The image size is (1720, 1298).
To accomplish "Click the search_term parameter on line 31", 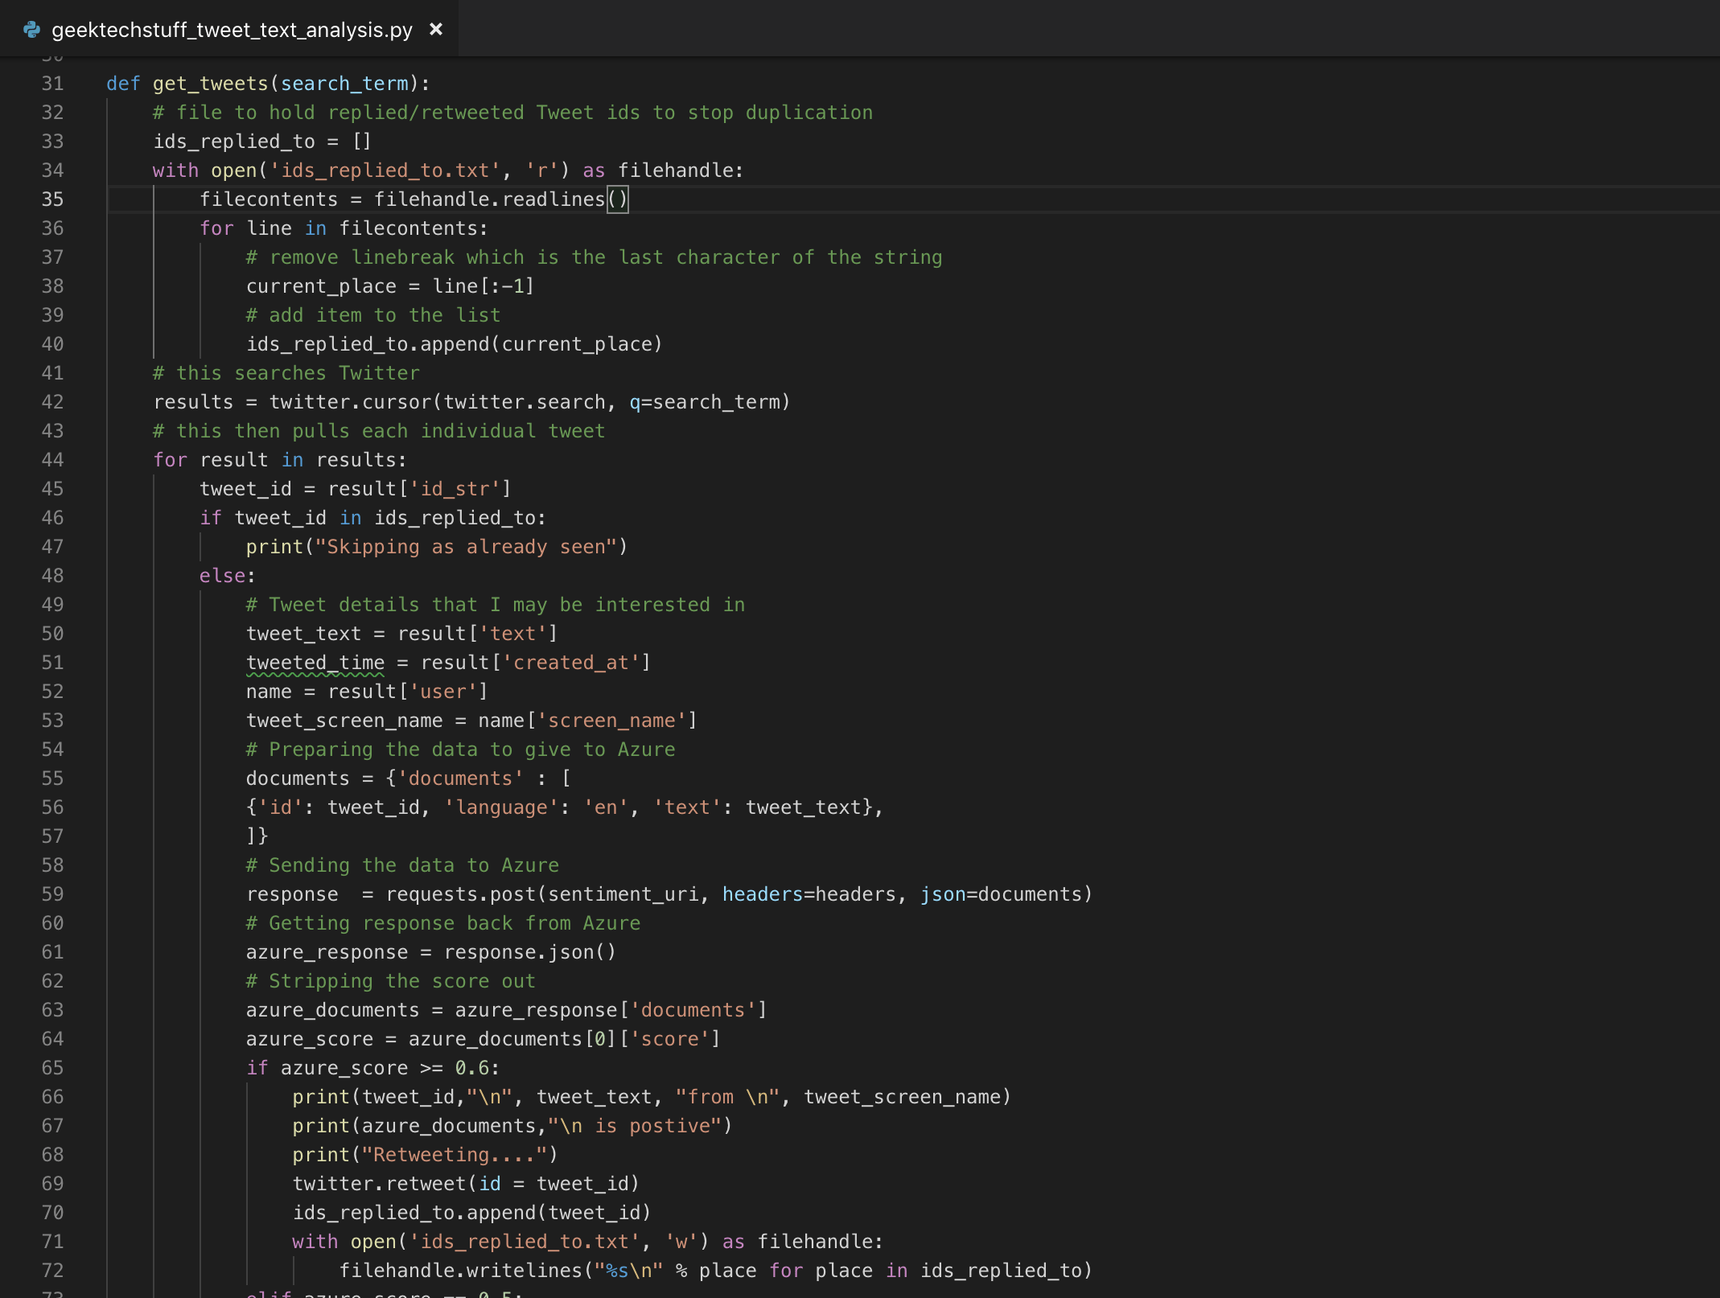I will coord(344,83).
